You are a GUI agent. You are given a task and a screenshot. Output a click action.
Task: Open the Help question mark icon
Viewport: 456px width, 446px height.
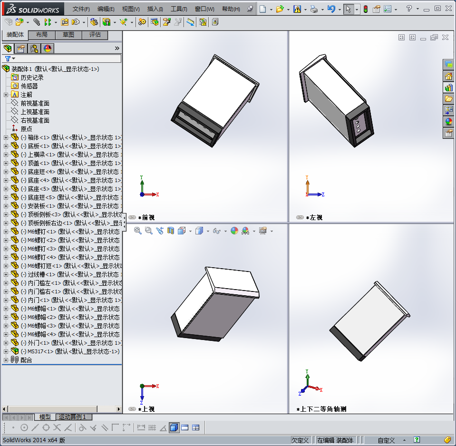point(409,9)
